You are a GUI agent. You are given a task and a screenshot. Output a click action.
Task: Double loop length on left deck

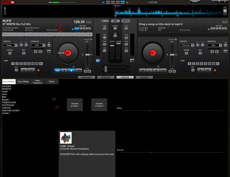point(41,64)
